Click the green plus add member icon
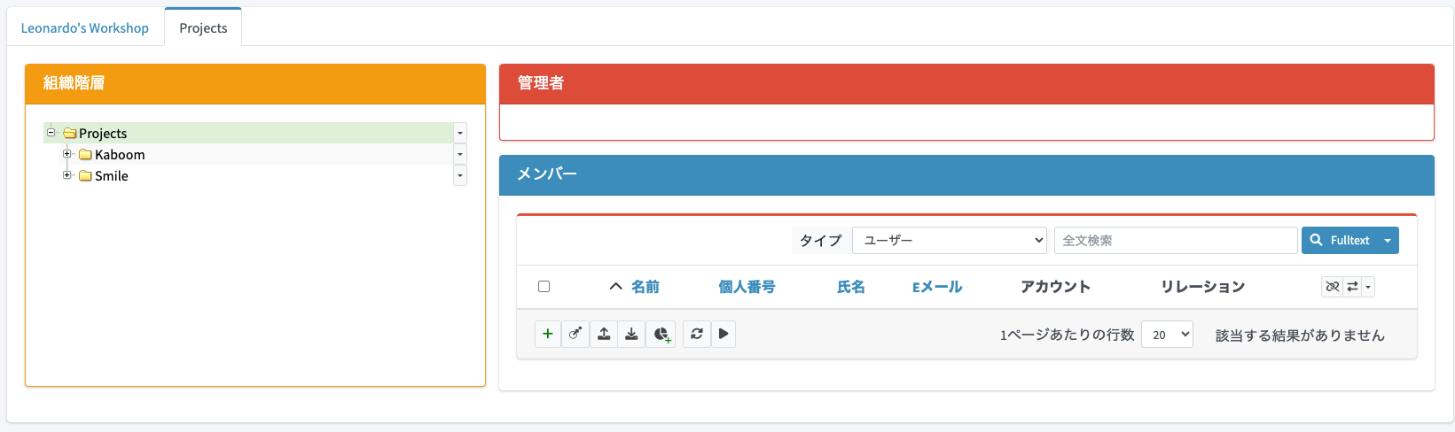Image resolution: width=1455 pixels, height=432 pixels. click(x=548, y=334)
